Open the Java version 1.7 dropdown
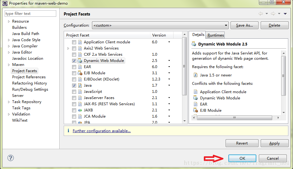The width and height of the screenshot is (293, 169). point(169,85)
